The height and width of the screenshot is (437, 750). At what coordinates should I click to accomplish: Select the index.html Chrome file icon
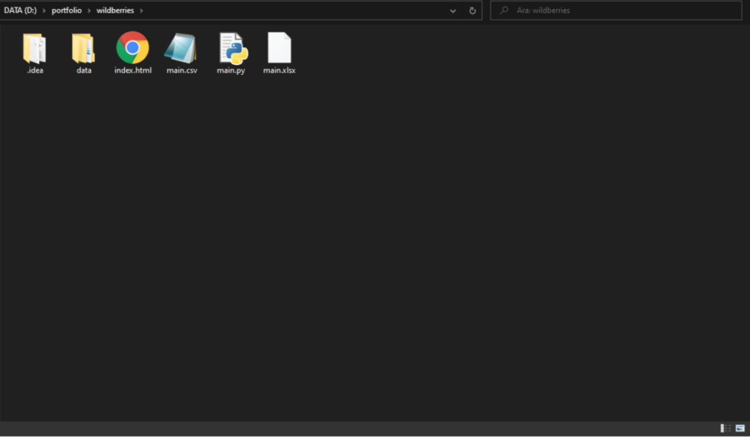133,47
